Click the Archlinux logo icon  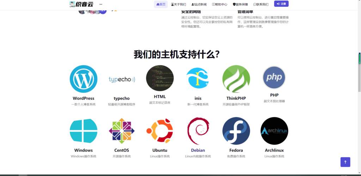[x=274, y=131]
